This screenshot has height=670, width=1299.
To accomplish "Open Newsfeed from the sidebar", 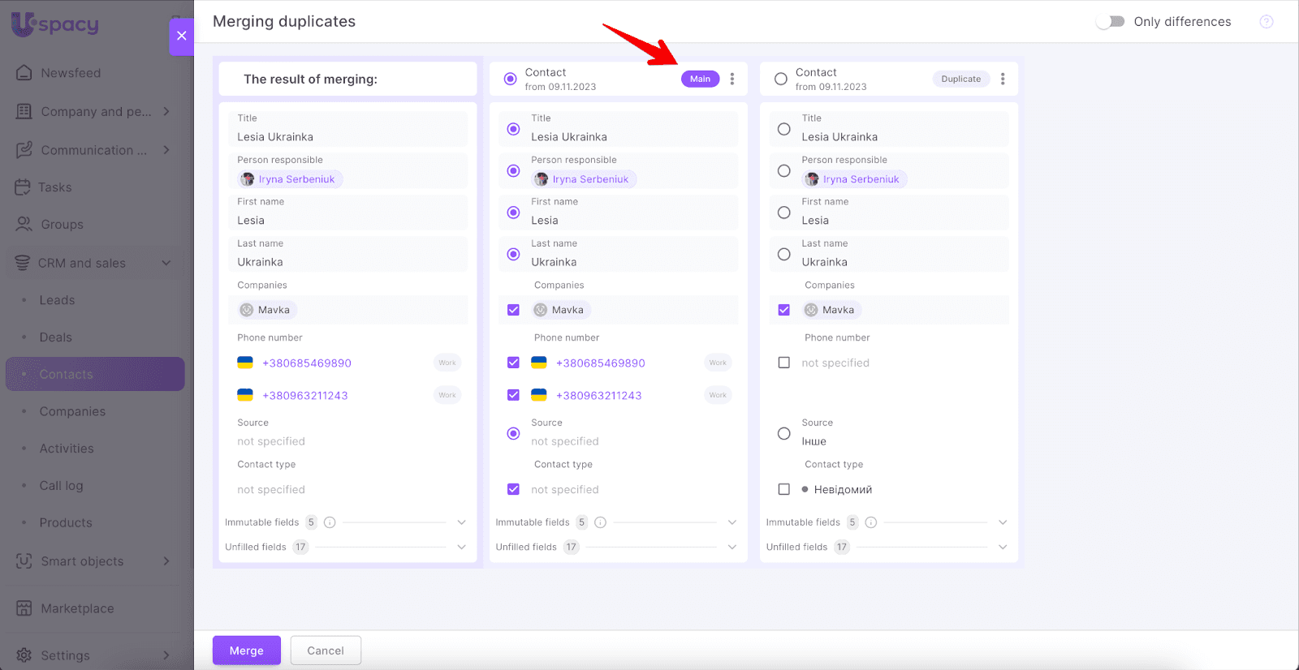I will tap(71, 73).
